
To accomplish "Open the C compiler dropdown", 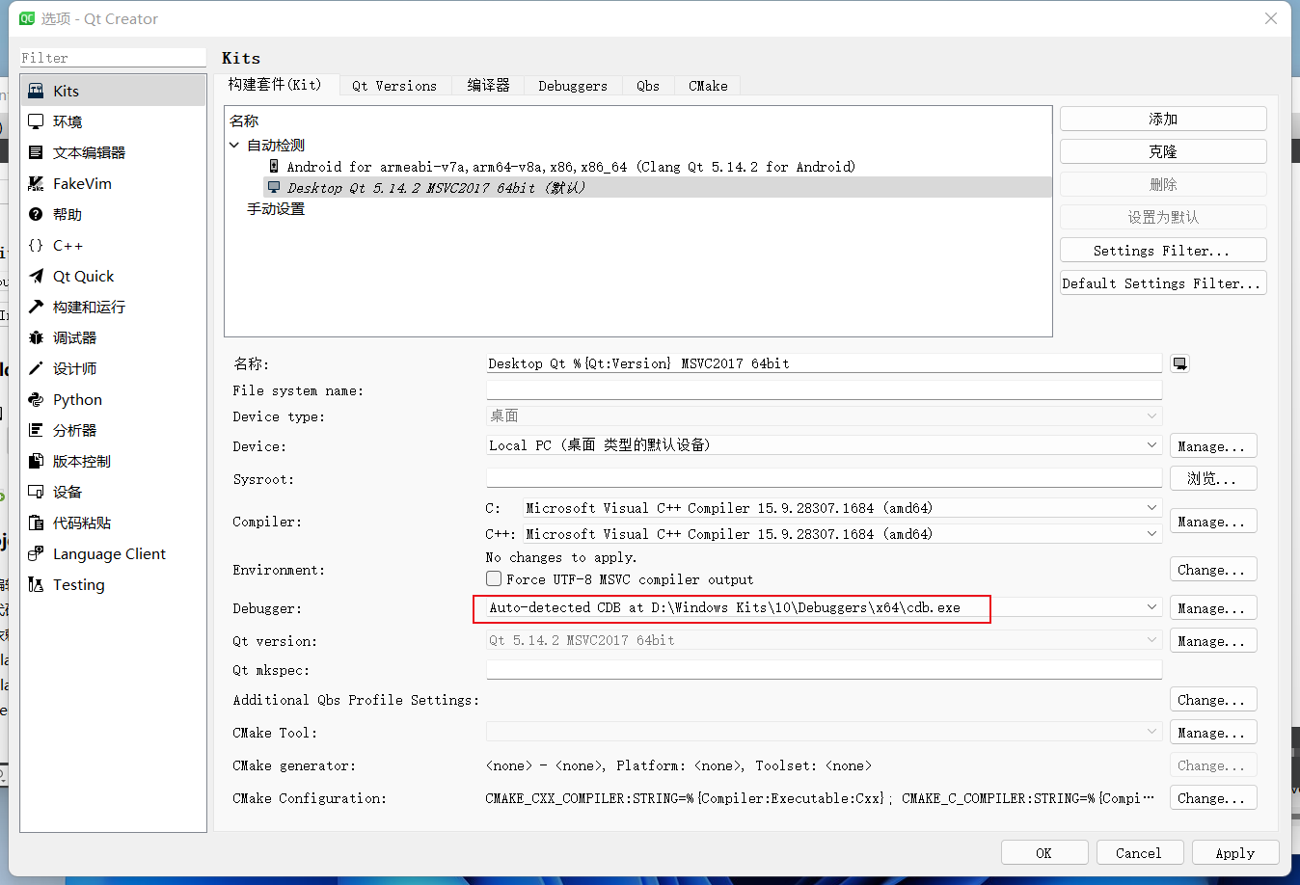I will pyautogui.click(x=842, y=508).
